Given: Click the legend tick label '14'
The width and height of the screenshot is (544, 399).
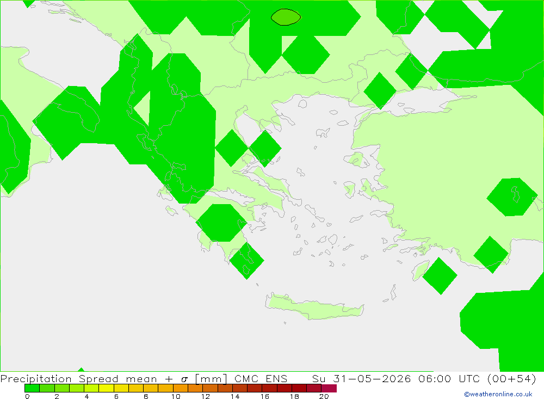Looking at the screenshot, I should click(x=235, y=396).
